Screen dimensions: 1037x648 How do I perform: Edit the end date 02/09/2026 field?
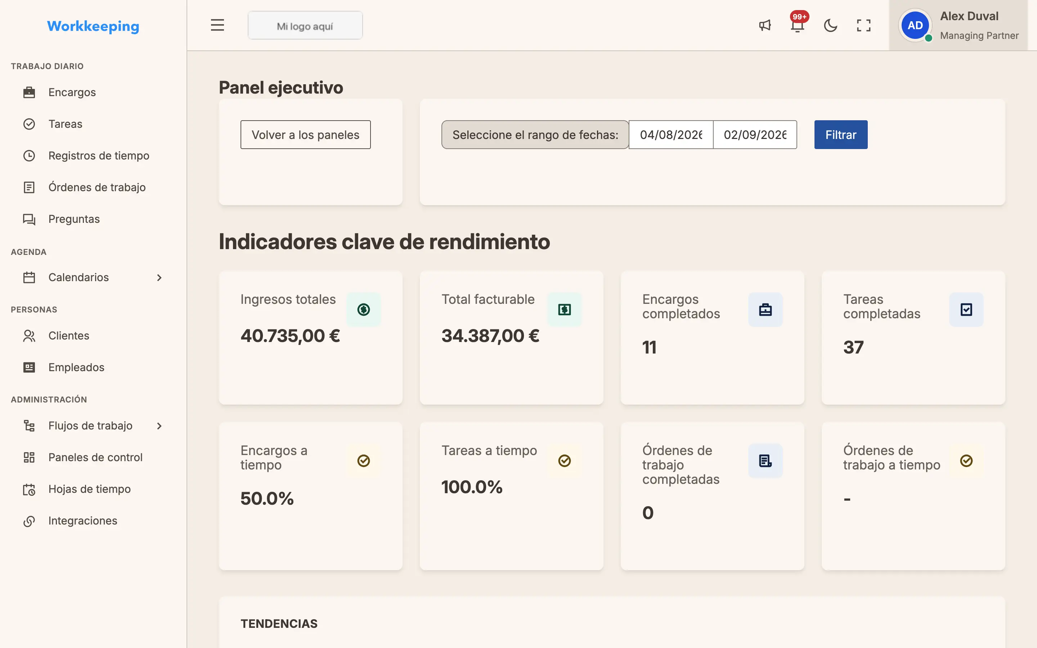(x=755, y=135)
